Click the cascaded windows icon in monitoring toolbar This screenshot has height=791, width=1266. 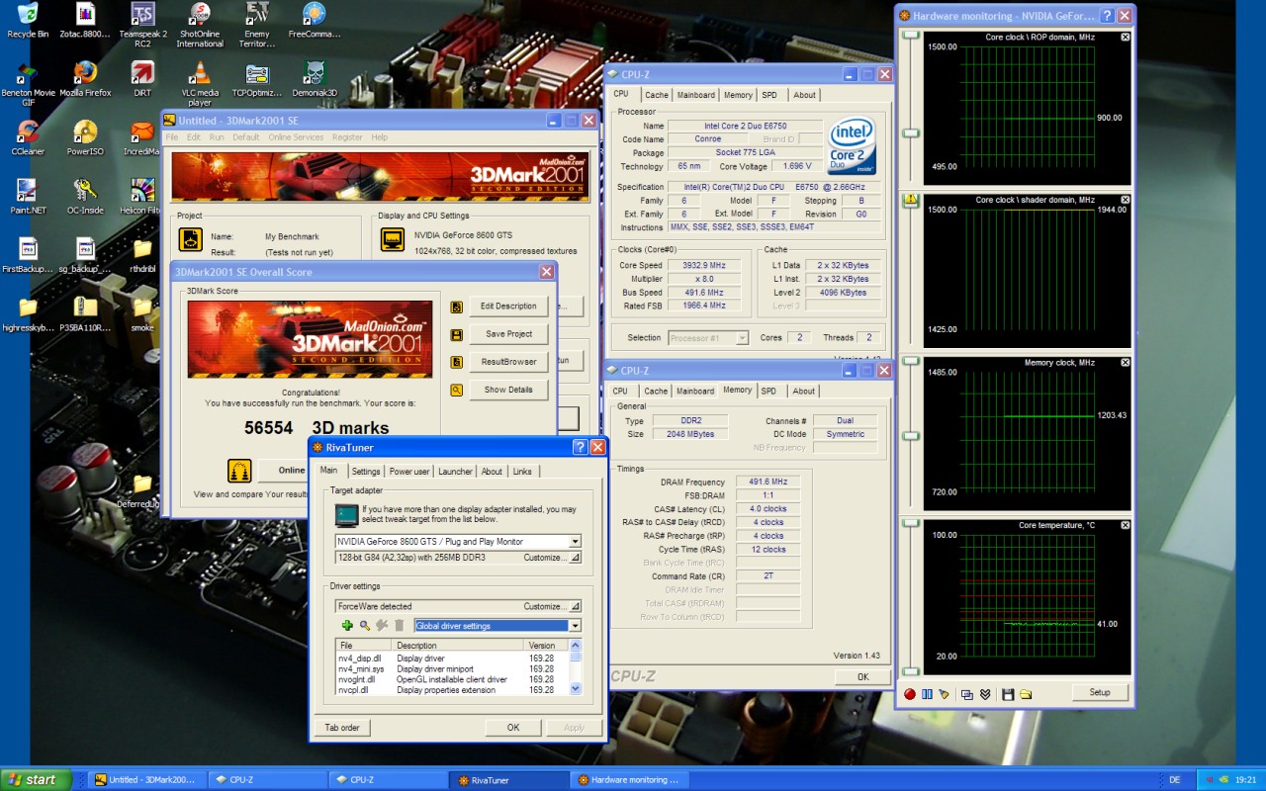(967, 693)
